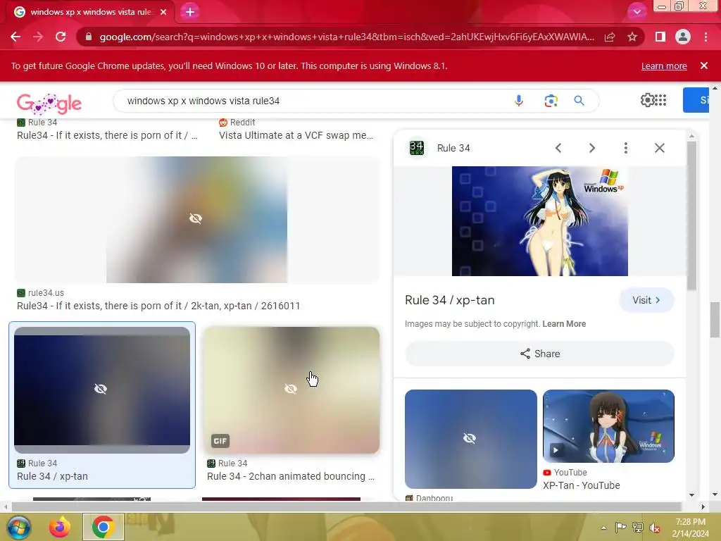The height and width of the screenshot is (541, 721).
Task: Click the Reddit source label
Action: coord(242,123)
